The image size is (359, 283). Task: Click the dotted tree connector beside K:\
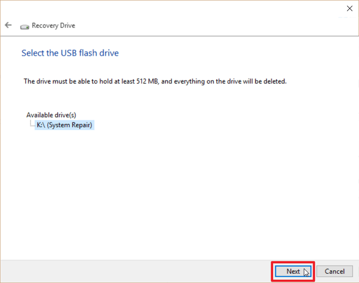pos(32,124)
